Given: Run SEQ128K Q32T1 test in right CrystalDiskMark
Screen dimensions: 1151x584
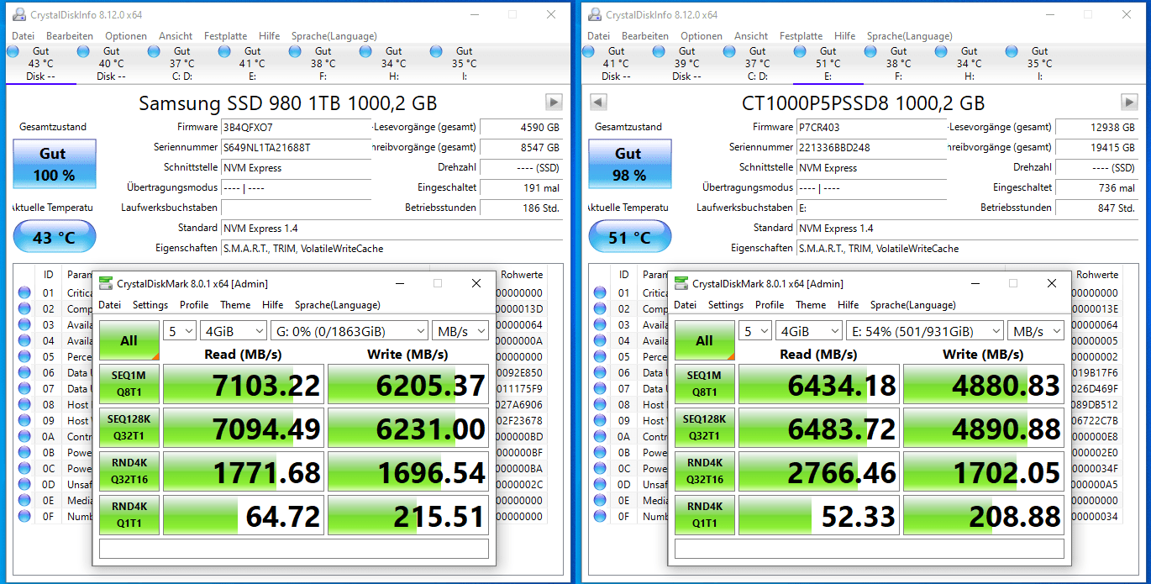Looking at the screenshot, I should coord(705,428).
